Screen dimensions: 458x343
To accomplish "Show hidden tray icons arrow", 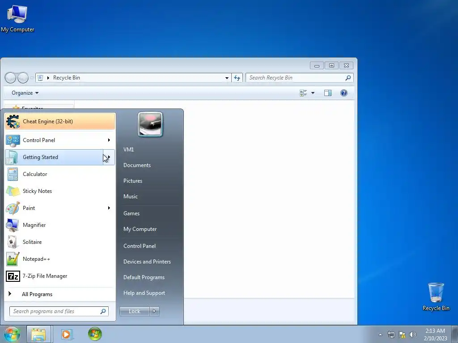I will 380,335.
